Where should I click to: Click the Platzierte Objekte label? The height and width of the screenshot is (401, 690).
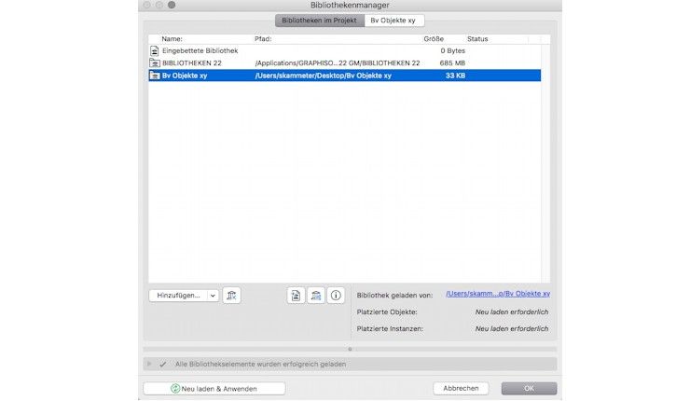tap(387, 311)
